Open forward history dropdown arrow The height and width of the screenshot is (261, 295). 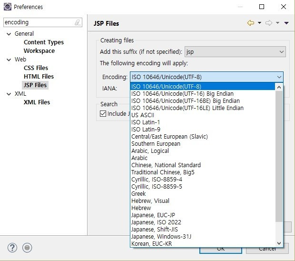(x=277, y=23)
